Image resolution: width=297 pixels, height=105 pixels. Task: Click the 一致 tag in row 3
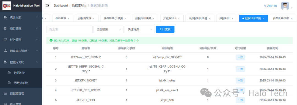tap(240, 80)
